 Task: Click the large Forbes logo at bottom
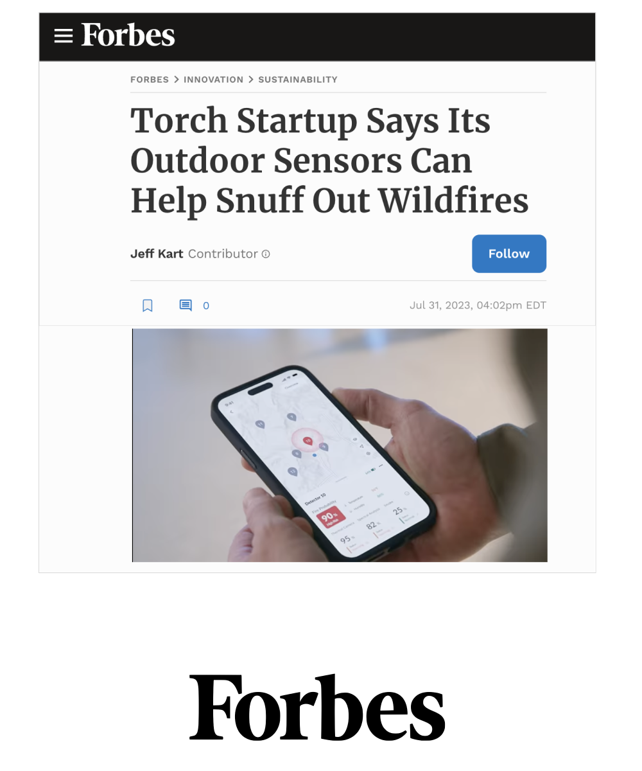coord(317,707)
